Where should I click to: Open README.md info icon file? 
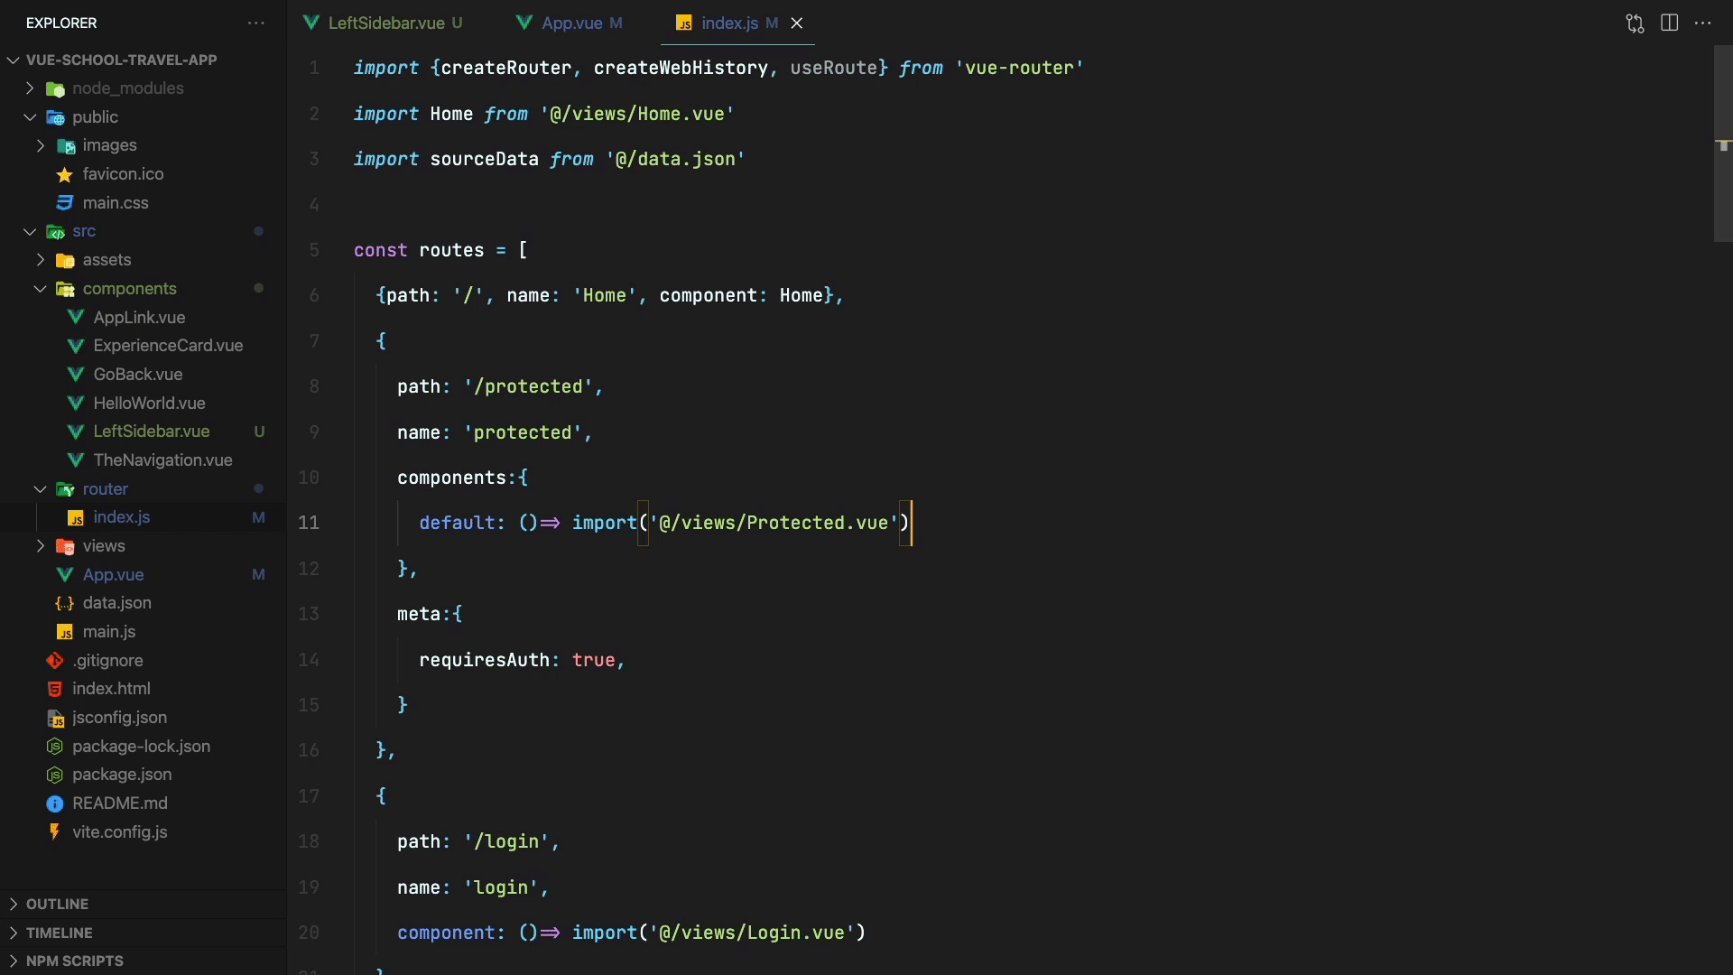(x=55, y=803)
